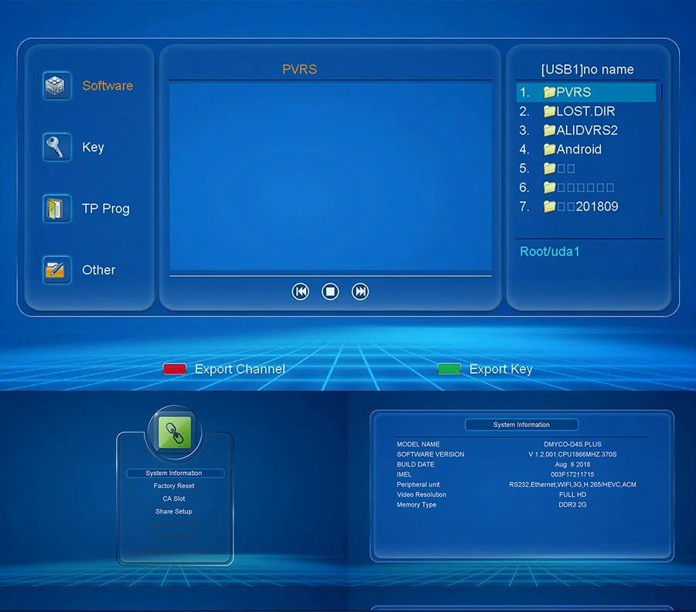Stop playback in PVRS player
Screen dimensions: 696x612
[330, 292]
